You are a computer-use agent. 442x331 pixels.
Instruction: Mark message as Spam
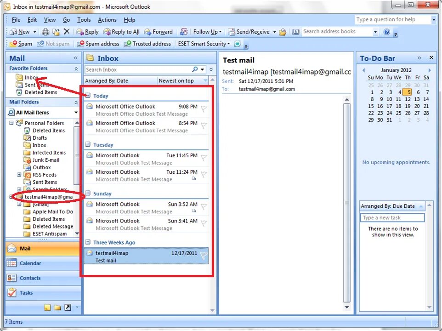[21, 44]
